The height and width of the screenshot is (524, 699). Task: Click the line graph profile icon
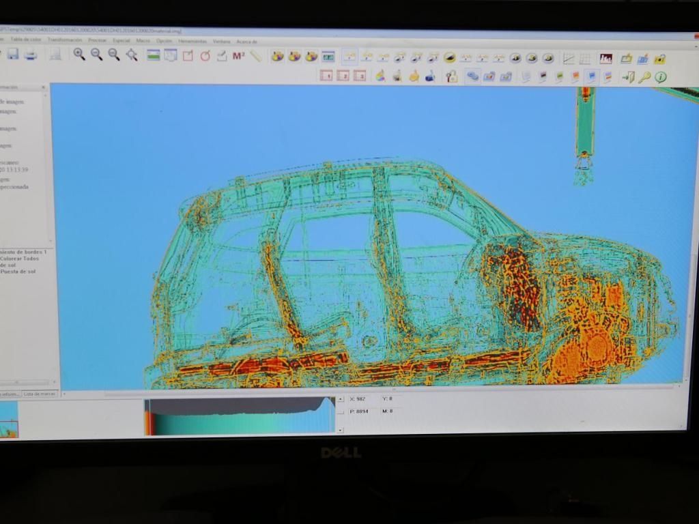(x=569, y=59)
